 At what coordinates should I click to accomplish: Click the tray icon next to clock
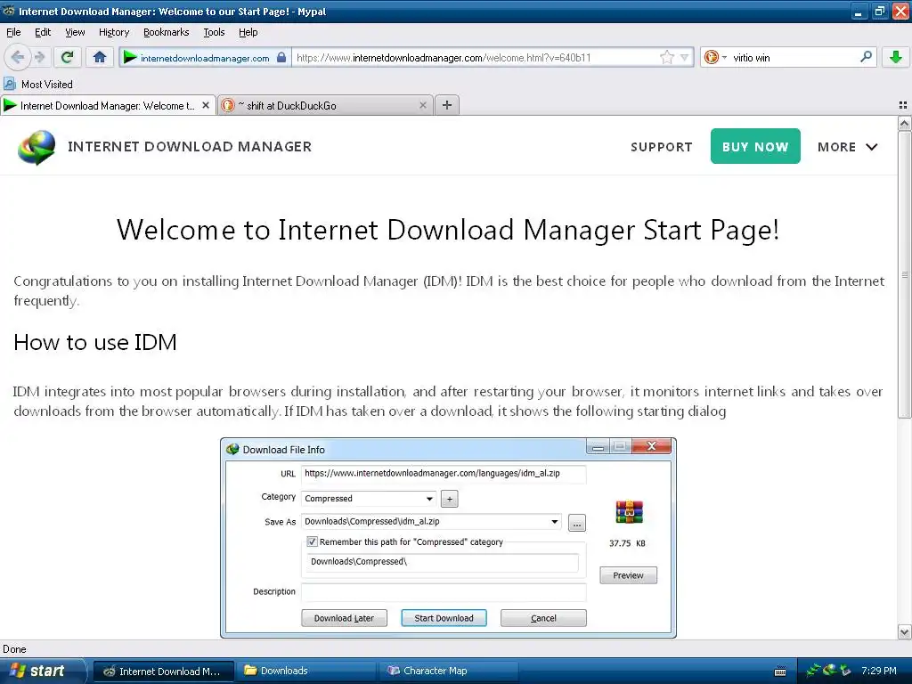click(846, 671)
